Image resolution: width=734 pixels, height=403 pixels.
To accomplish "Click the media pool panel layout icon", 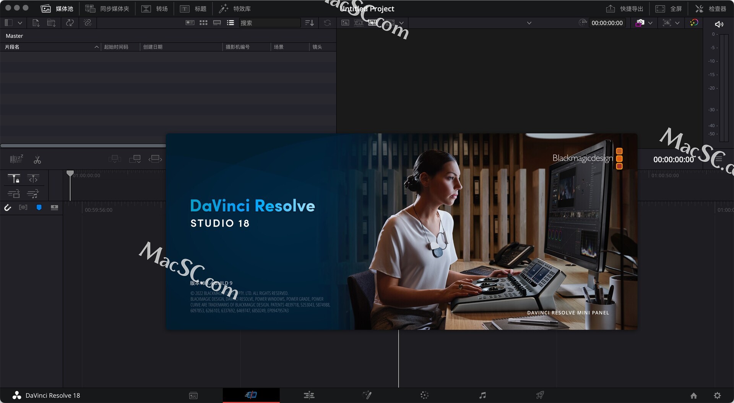I will [x=8, y=23].
